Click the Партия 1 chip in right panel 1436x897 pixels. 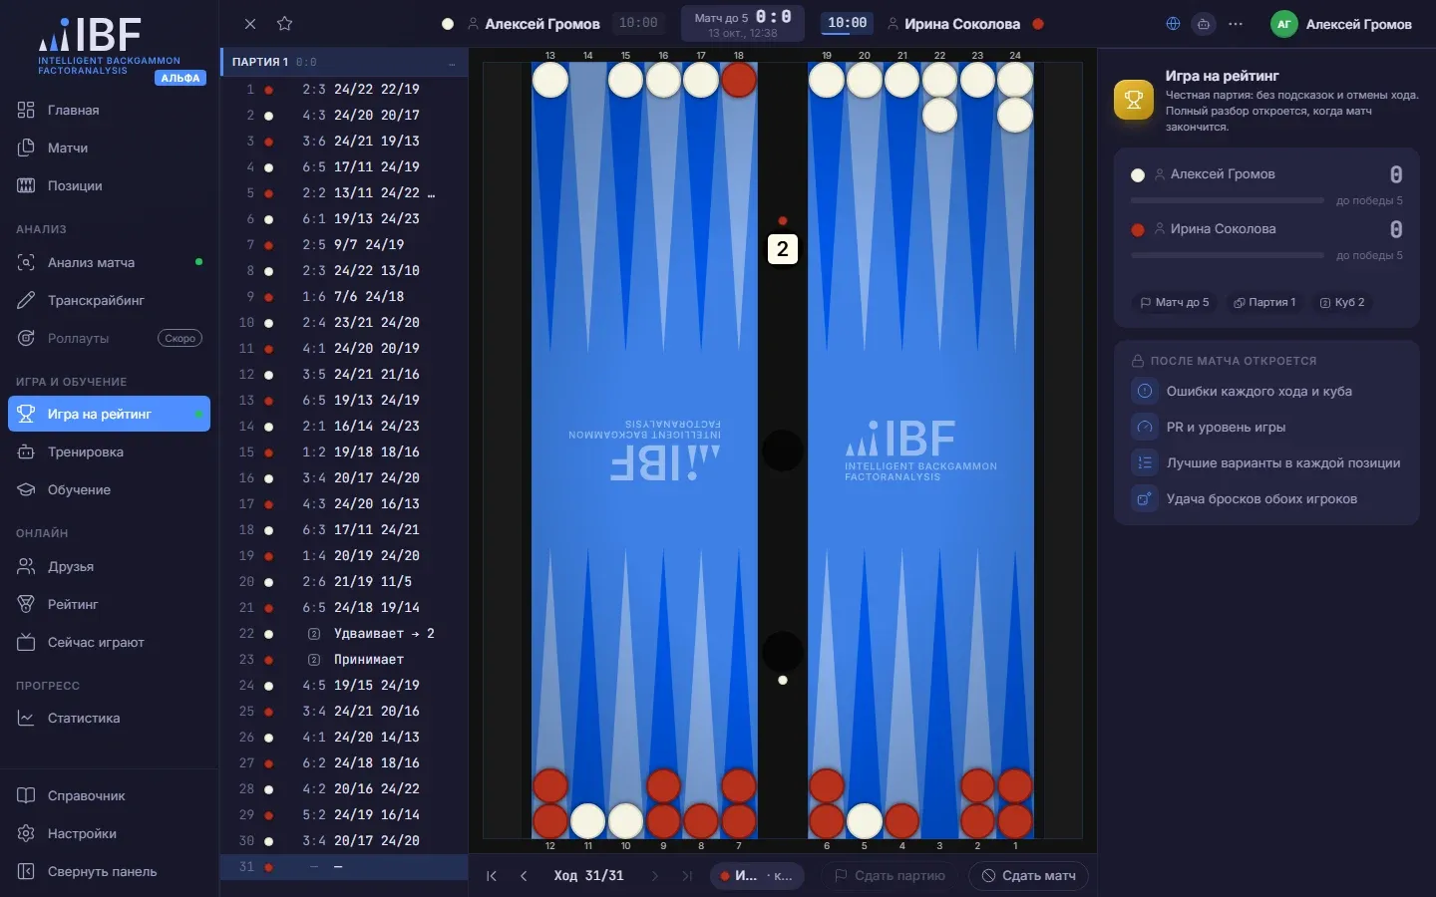1264,302
